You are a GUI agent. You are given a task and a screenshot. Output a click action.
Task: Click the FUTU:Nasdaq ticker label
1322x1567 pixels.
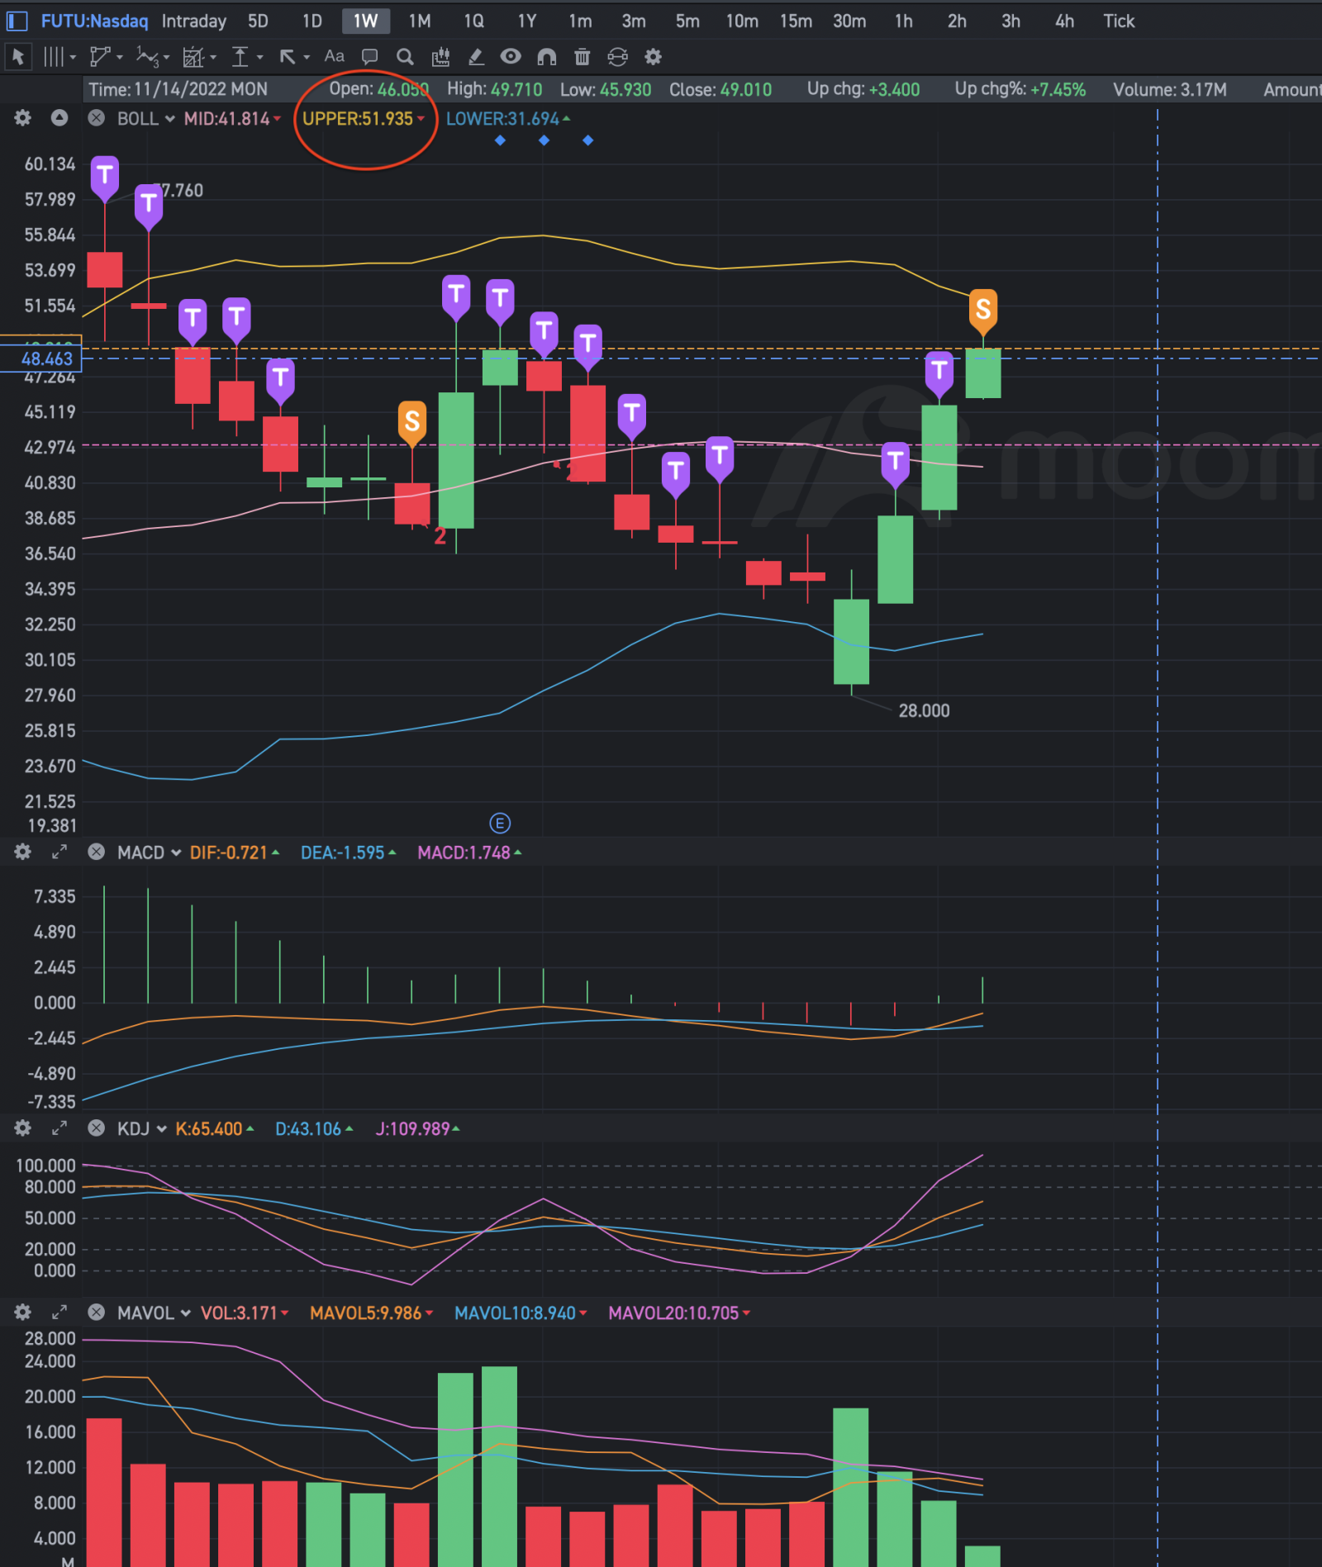coord(95,21)
